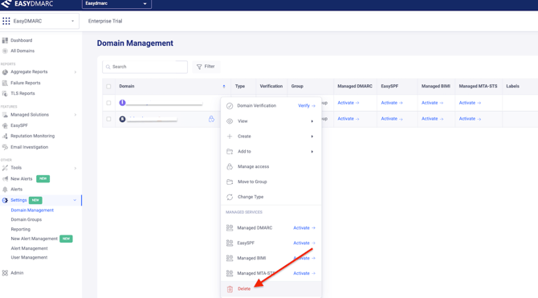The width and height of the screenshot is (538, 298).
Task: Expand the Create submenu arrow
Action: [x=312, y=137]
